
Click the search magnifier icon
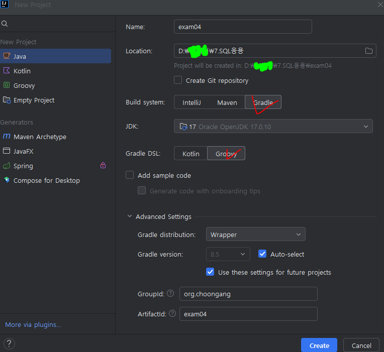(5, 24)
